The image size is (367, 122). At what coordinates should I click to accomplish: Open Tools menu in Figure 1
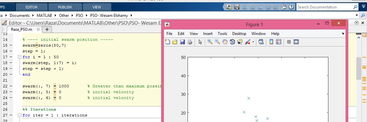[x=222, y=34]
